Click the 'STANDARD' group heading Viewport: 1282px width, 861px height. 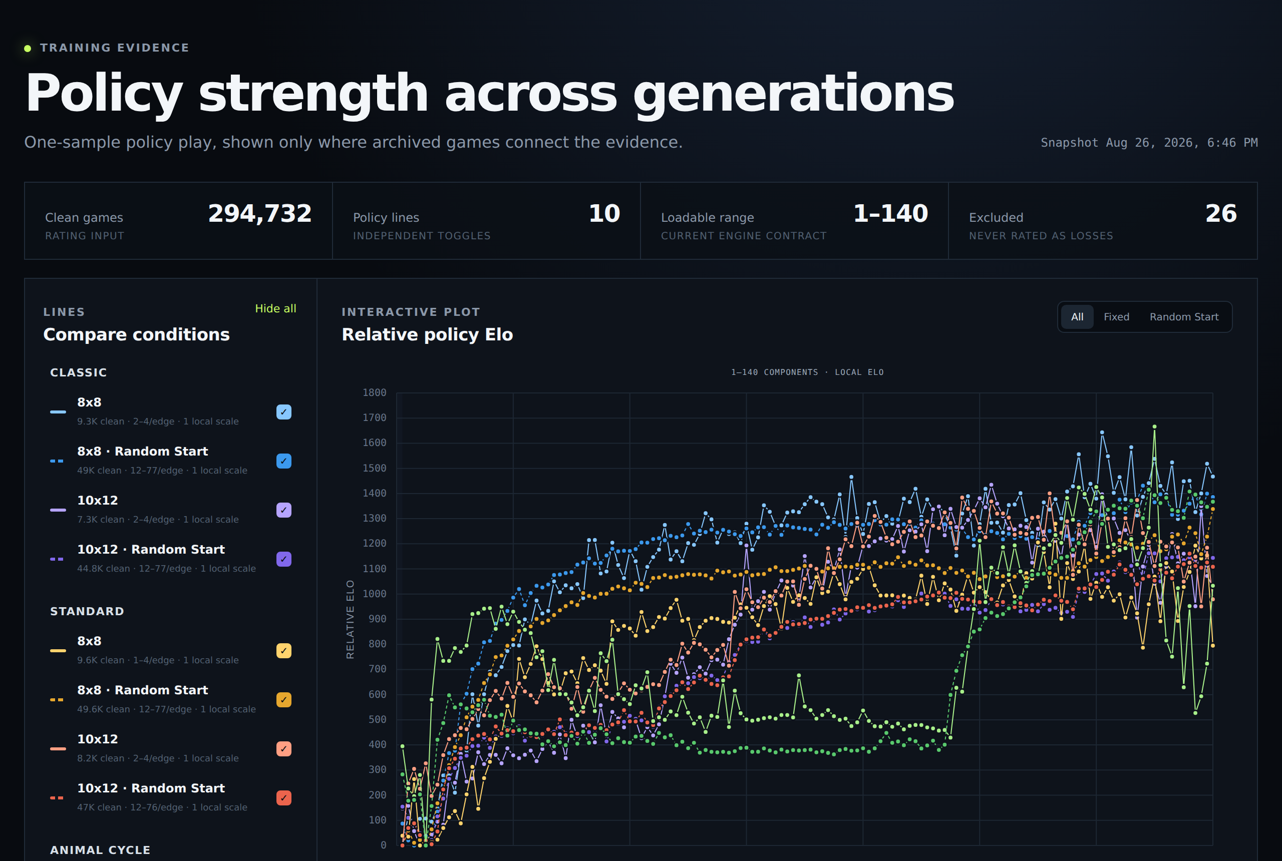point(87,611)
